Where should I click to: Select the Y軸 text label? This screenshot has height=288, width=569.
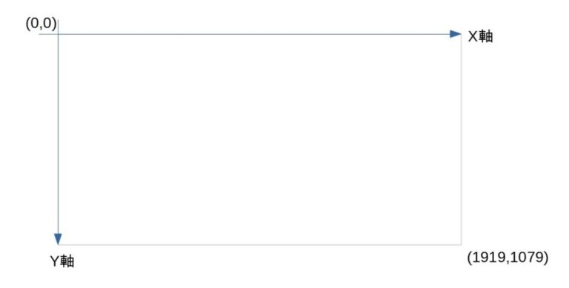(62, 261)
